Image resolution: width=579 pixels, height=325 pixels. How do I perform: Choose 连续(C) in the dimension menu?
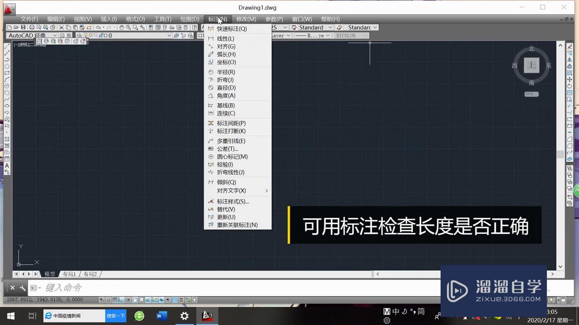point(226,113)
